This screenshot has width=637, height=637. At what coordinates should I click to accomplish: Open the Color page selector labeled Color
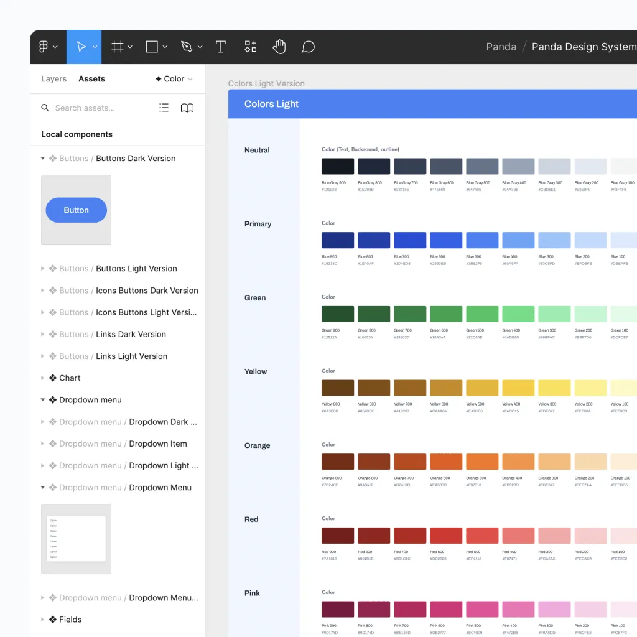(x=173, y=78)
